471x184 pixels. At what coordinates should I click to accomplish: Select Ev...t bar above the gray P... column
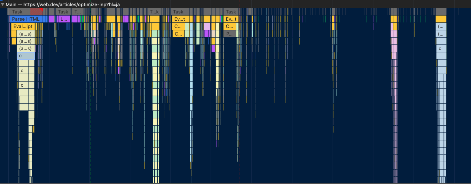pos(230,19)
